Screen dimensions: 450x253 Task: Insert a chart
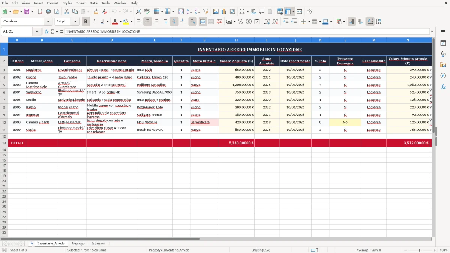click(224, 11)
